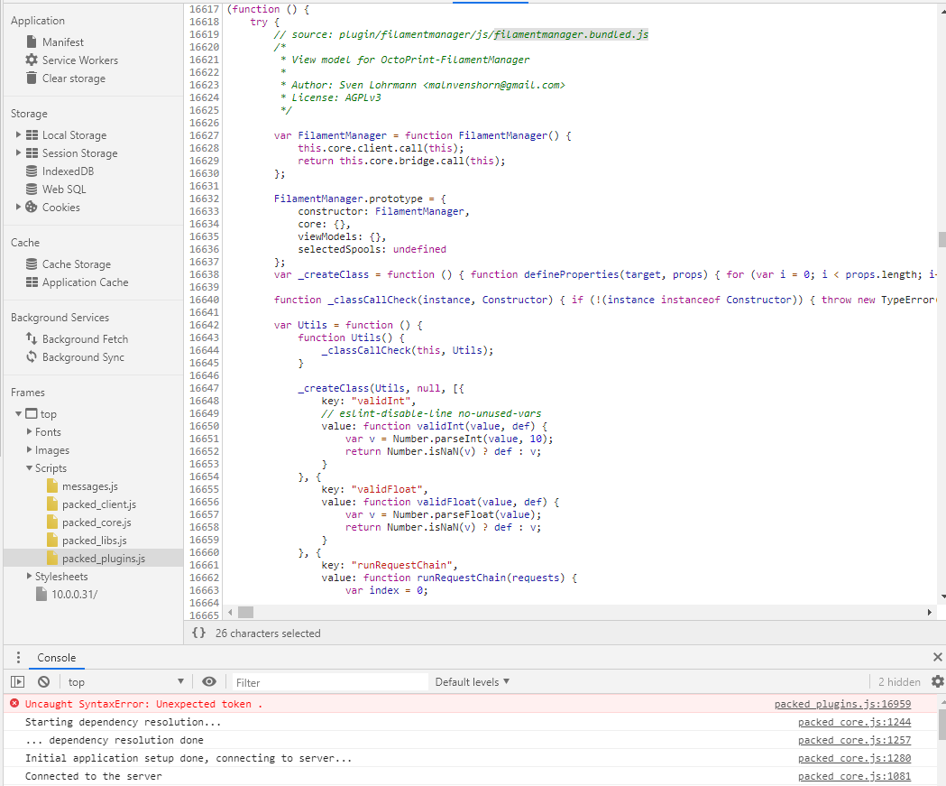946x786 pixels.
Task: Click the Local Storage grid icon
Action: click(32, 134)
